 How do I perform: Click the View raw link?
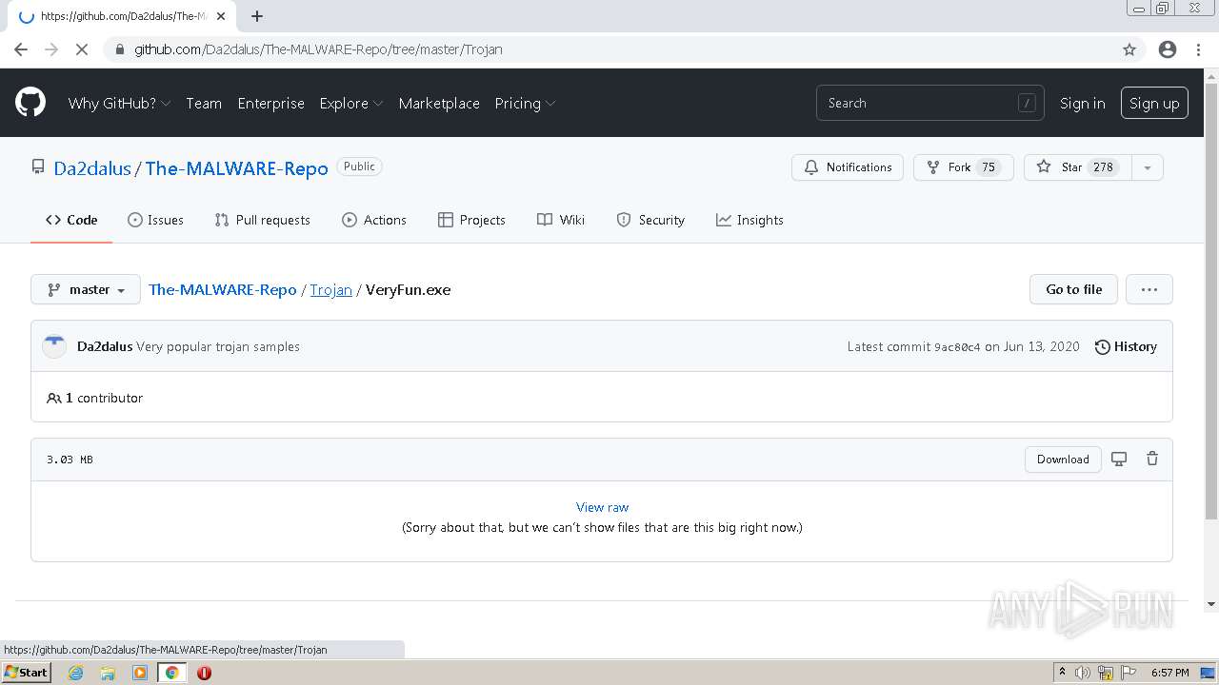(x=602, y=507)
